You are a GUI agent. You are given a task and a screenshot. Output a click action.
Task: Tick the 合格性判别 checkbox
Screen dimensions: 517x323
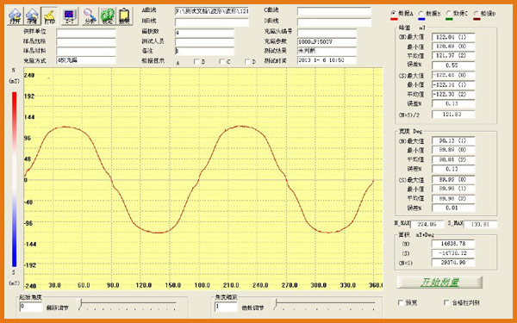point(446,302)
